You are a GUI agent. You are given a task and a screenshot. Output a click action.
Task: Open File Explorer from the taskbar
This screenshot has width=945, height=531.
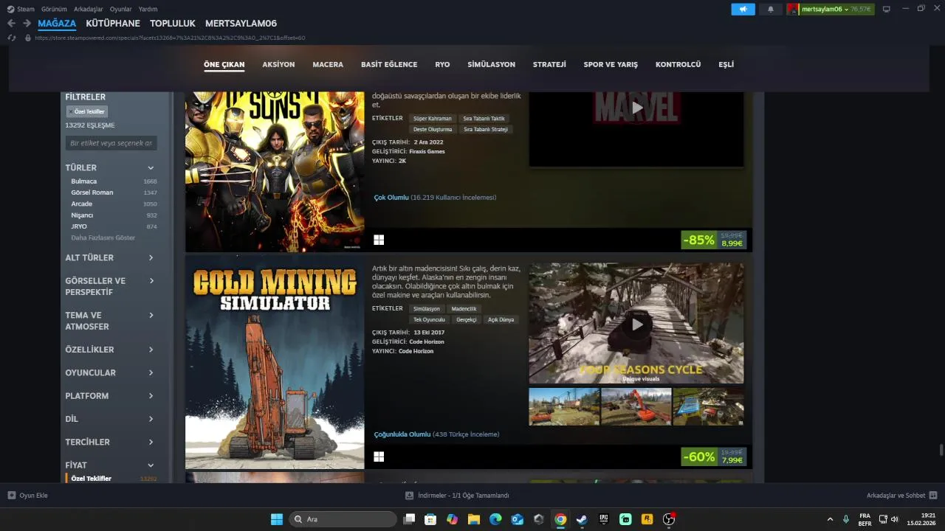coord(474,519)
